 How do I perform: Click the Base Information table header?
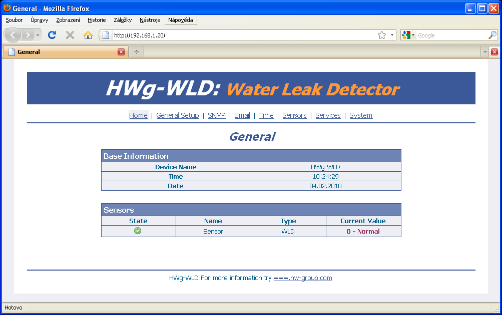(251, 156)
